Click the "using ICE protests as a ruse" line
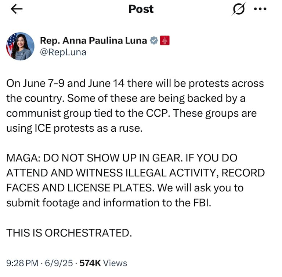The width and height of the screenshot is (282, 277). (73, 128)
